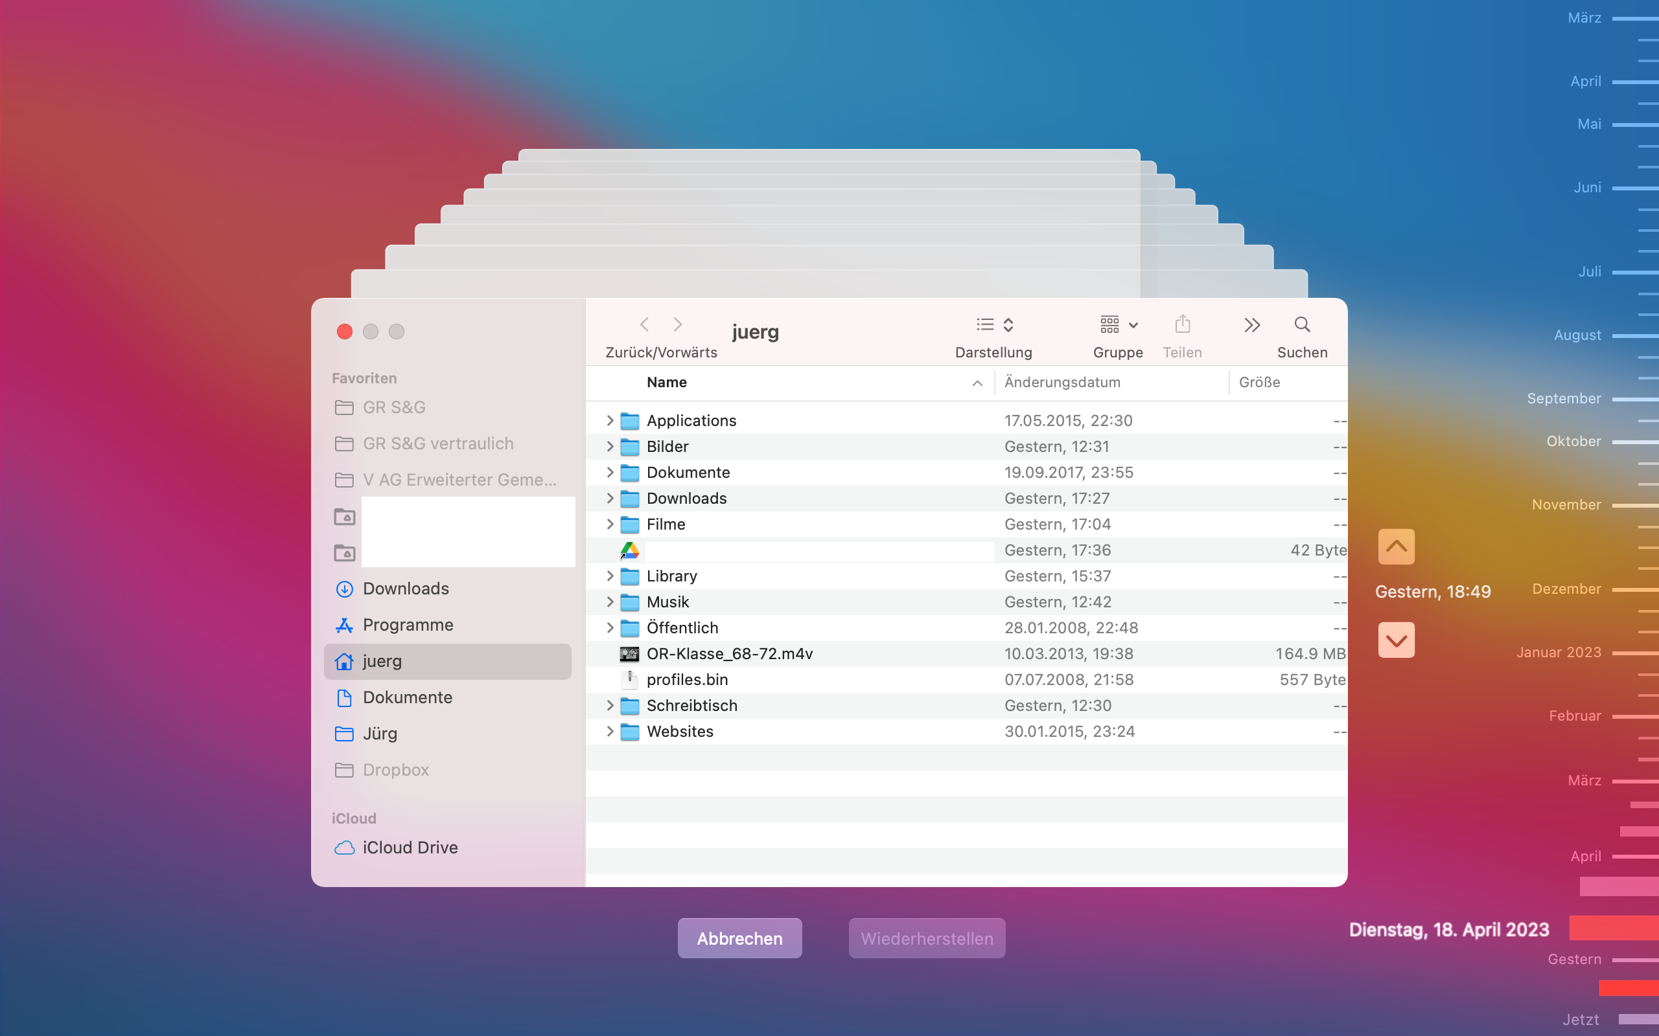Open iCloud Drive in the sidebar
Screen dimensions: 1659x1036
click(x=410, y=848)
